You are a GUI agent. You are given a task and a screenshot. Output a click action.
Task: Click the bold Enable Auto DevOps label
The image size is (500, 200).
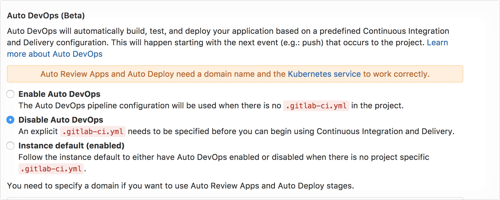[59, 94]
